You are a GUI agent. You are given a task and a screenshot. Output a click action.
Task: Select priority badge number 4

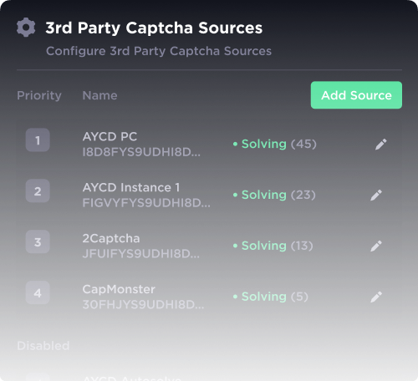(38, 292)
